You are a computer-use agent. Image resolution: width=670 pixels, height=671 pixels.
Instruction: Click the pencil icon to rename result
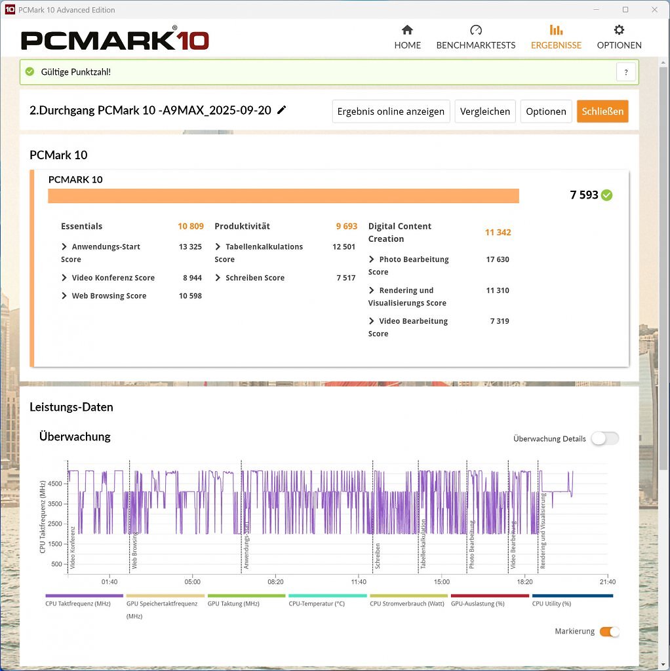point(281,110)
